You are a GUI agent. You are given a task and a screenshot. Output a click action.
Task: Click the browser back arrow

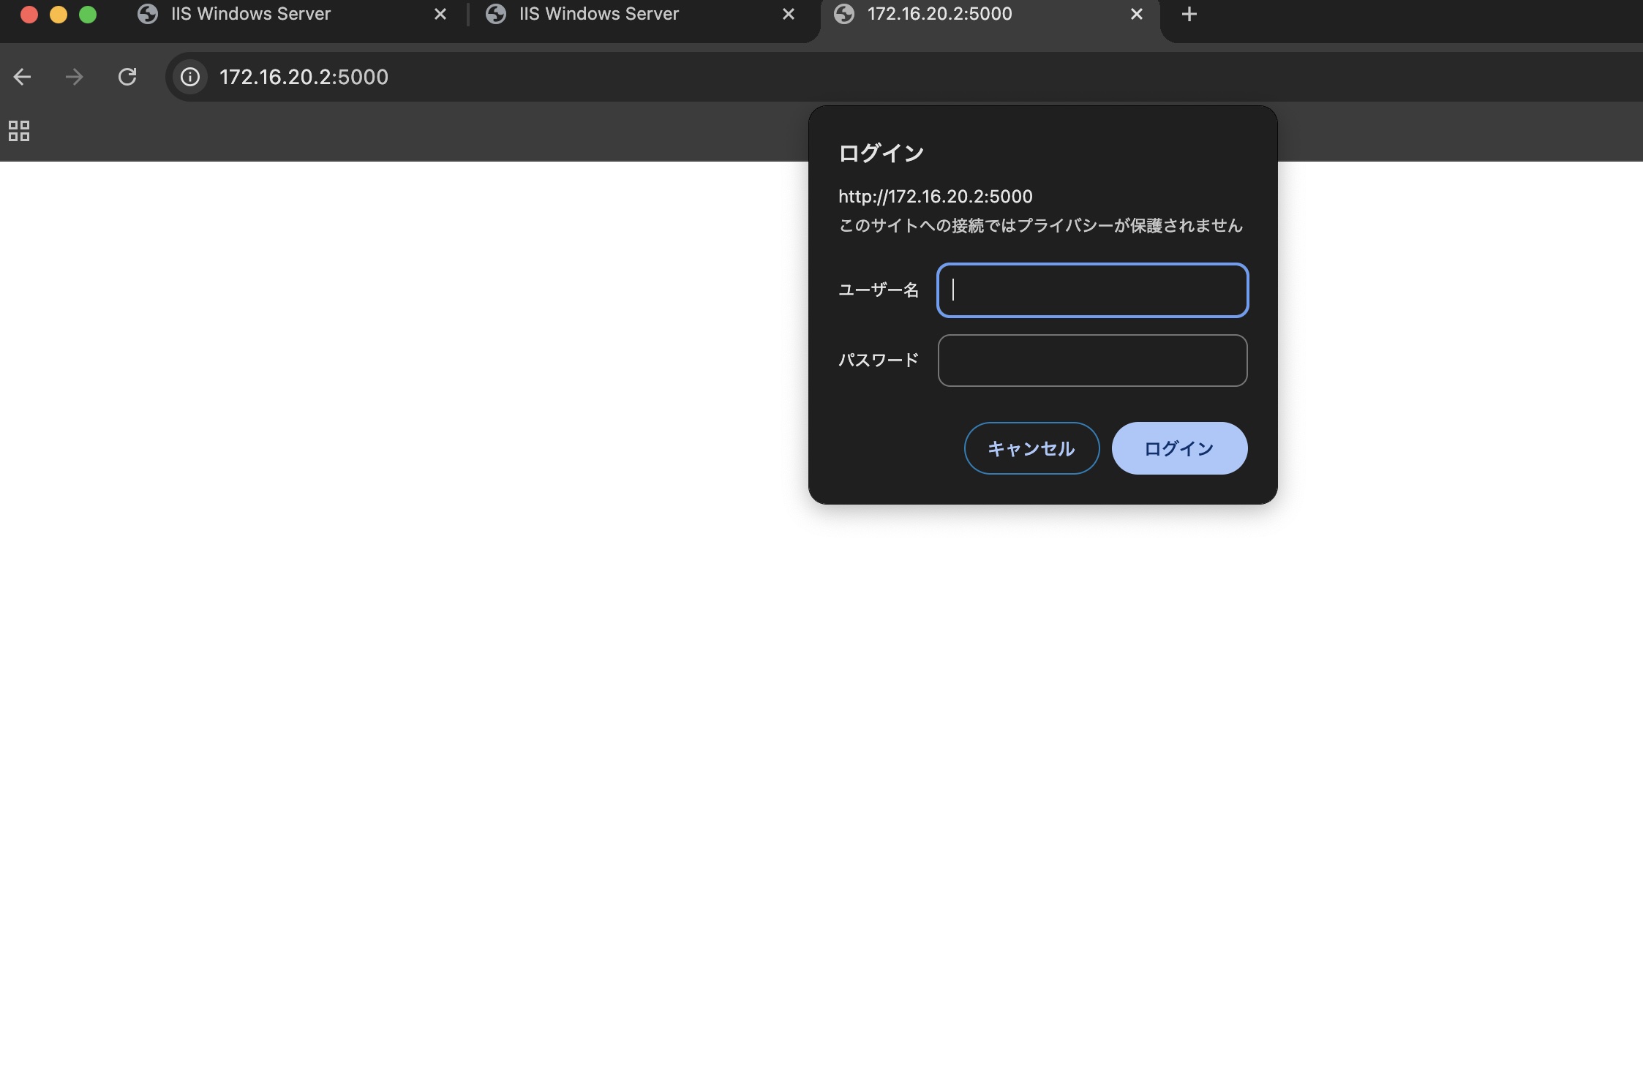click(22, 77)
